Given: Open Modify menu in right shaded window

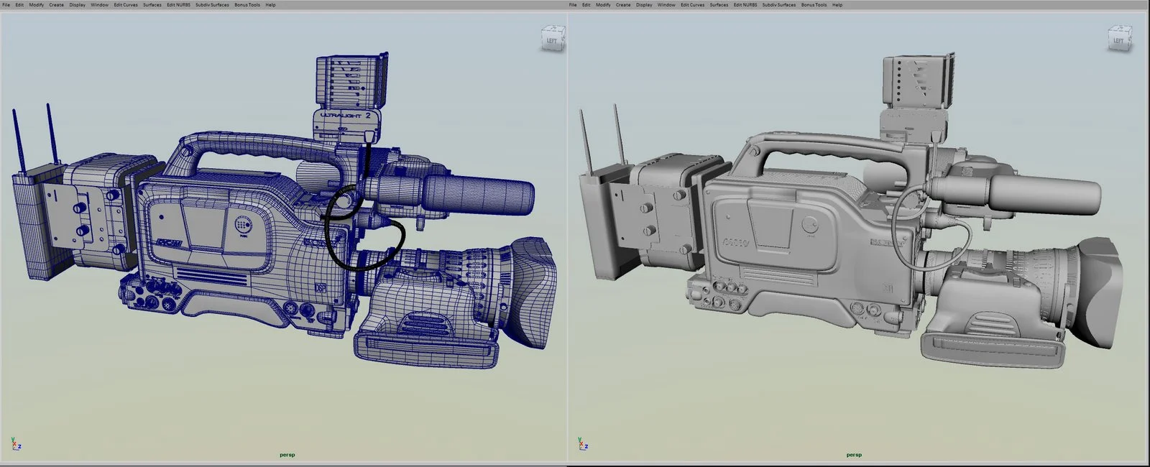Looking at the screenshot, I should (603, 5).
